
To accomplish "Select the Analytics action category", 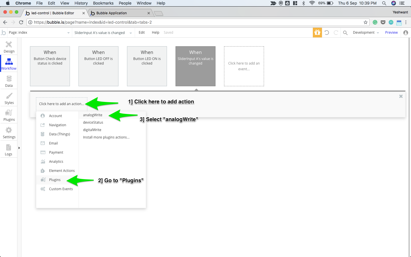I will coord(57,162).
